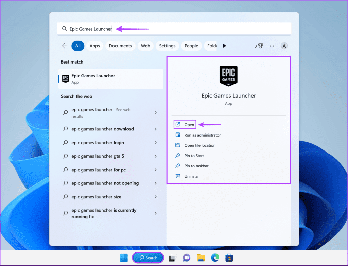Switch to the Folders filter tab

210,46
